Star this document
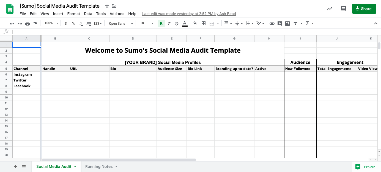 pyautogui.click(x=107, y=6)
